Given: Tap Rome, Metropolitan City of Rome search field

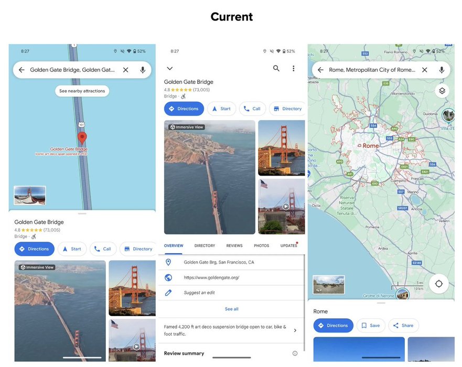Looking at the screenshot, I should pyautogui.click(x=372, y=70).
